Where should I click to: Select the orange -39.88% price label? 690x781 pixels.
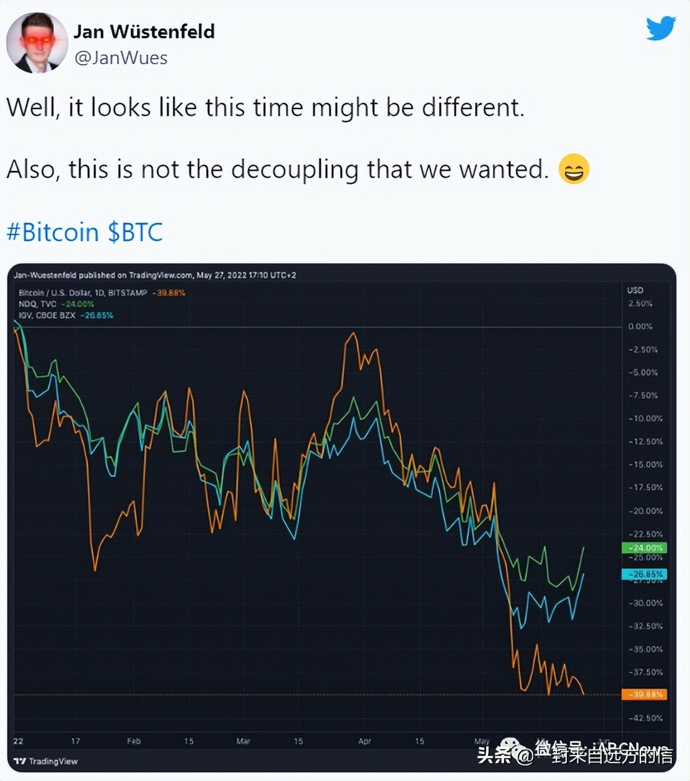click(x=644, y=694)
